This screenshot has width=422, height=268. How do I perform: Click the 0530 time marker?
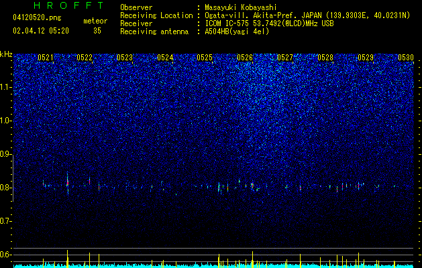[406, 58]
